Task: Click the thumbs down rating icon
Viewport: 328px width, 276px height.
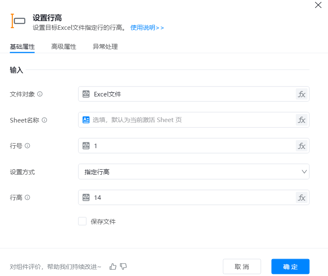Action: pyautogui.click(x=123, y=266)
